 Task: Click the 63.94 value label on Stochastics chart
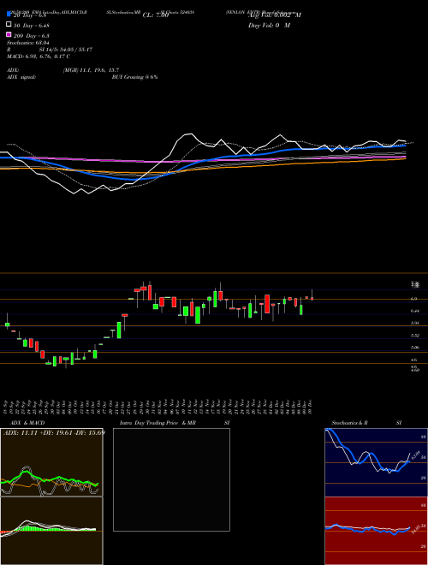click(416, 455)
